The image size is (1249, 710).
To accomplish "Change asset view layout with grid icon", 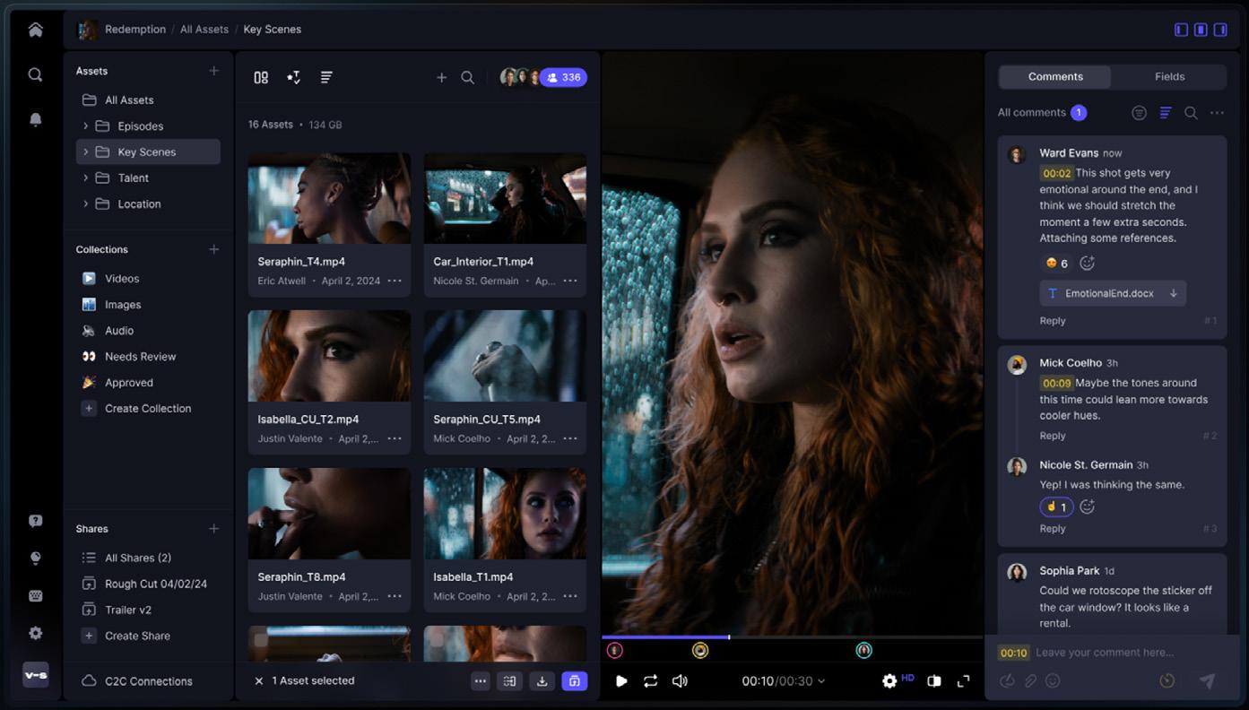I will (261, 78).
